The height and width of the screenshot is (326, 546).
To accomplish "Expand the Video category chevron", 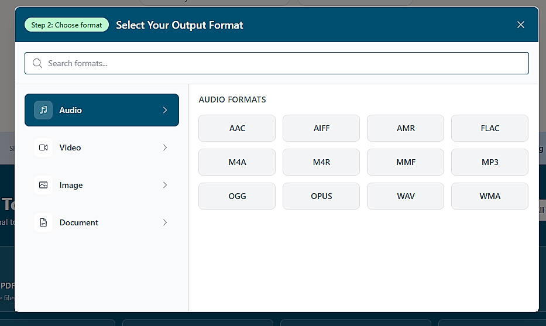I will tap(165, 147).
